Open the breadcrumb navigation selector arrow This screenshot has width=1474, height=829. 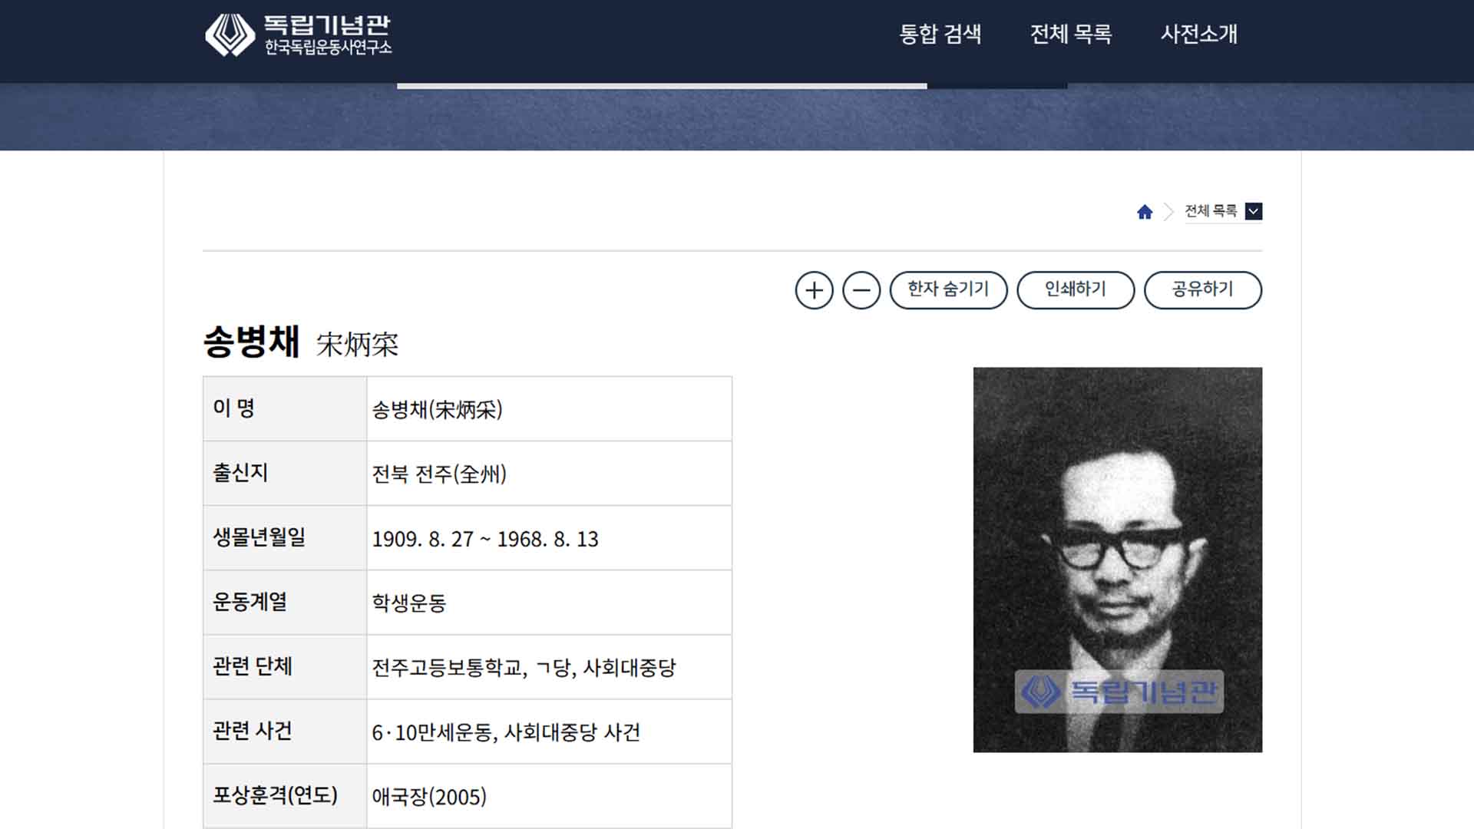coord(1254,211)
